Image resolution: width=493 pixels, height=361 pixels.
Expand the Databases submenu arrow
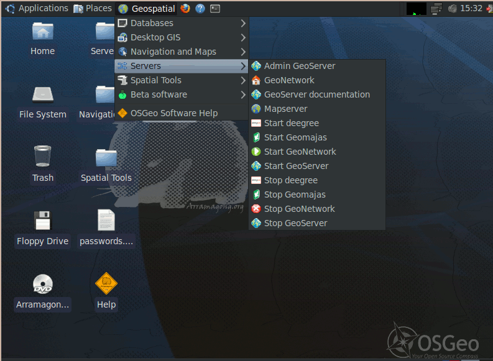pos(243,23)
